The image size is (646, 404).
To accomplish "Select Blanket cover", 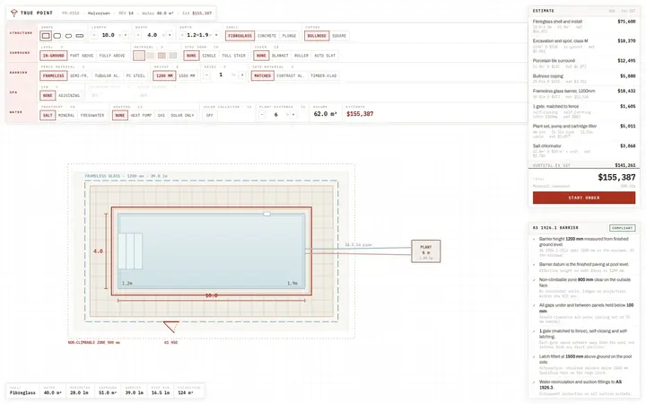I will pyautogui.click(x=280, y=56).
